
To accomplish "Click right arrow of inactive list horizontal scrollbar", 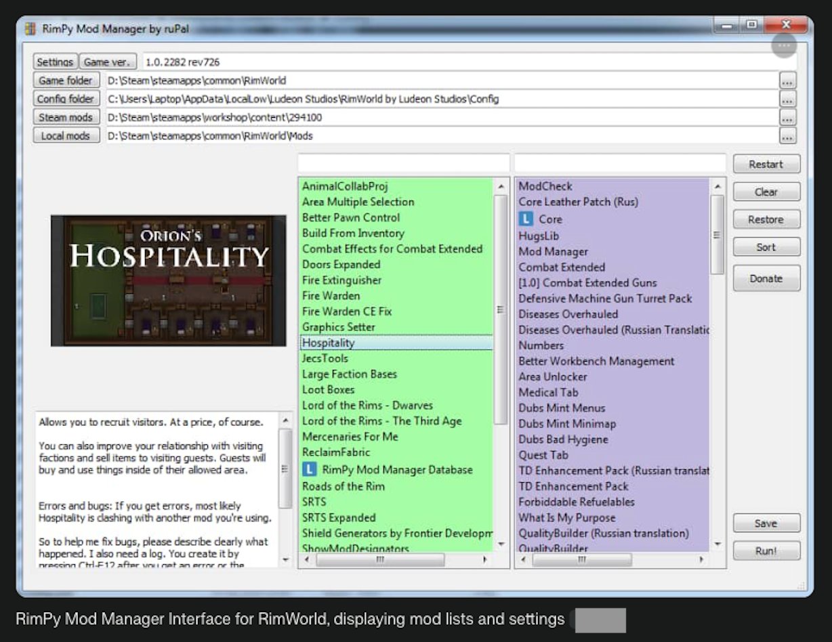I will 485,560.
